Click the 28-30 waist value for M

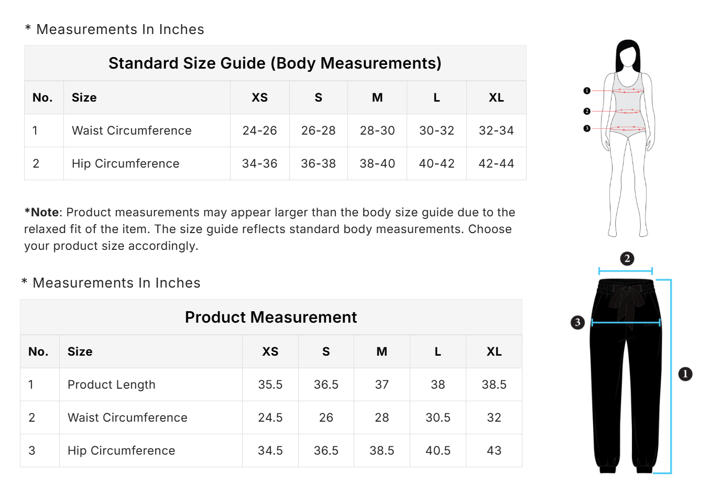[x=377, y=131]
